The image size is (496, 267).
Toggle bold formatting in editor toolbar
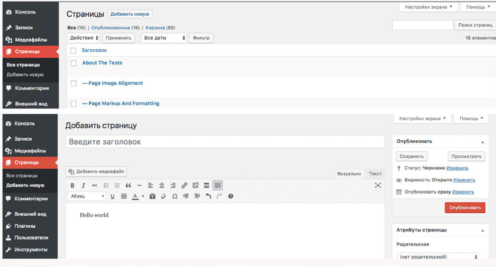tap(73, 185)
